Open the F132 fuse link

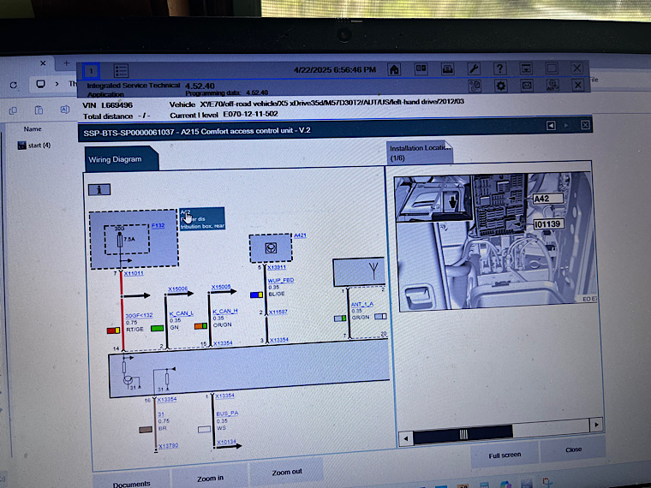click(158, 226)
